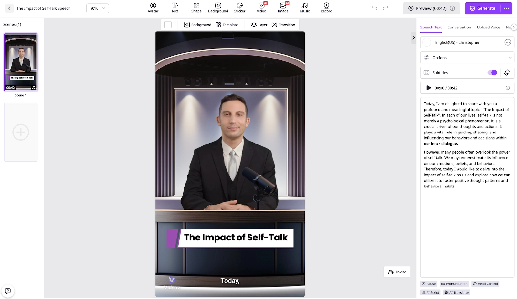This screenshot has height=299, width=517.
Task: Switch to the Conversation tab
Action: point(459,27)
